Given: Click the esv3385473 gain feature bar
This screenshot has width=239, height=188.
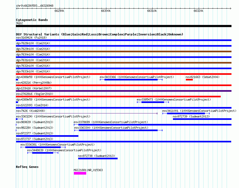Looking at the screenshot, I should tap(153, 102).
